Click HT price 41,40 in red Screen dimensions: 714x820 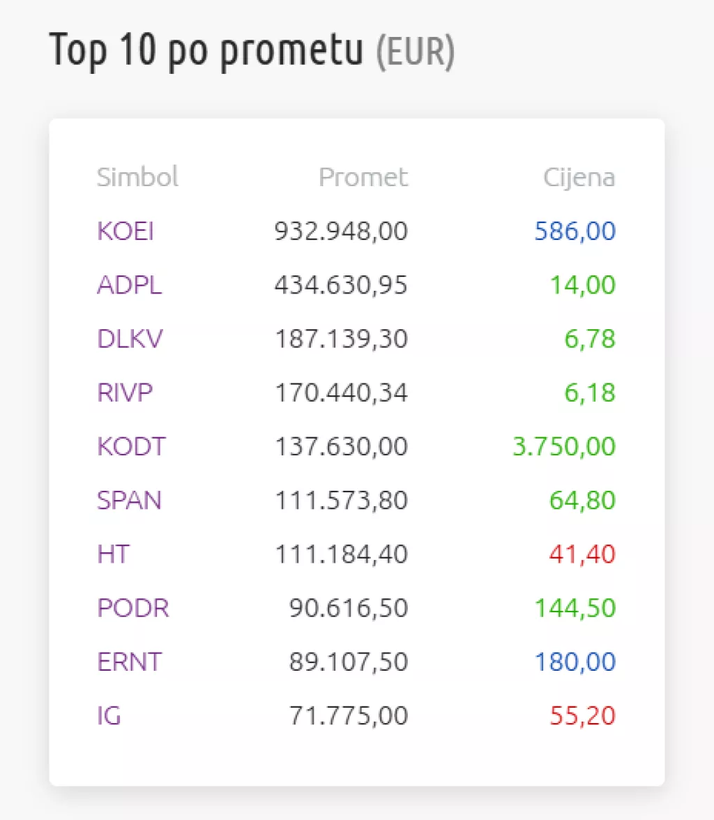(581, 554)
